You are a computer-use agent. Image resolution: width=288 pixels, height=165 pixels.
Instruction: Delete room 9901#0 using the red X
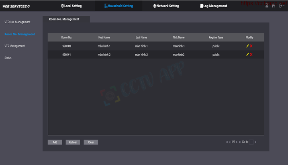pyautogui.click(x=251, y=46)
